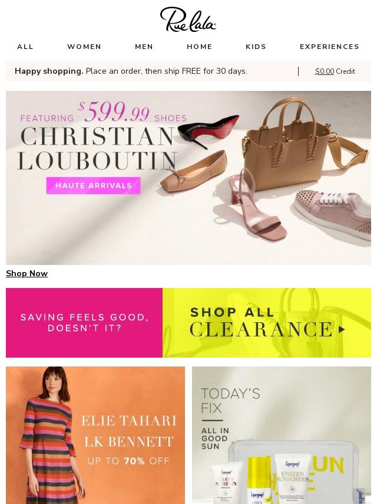
Task: Open the KIDS section
Action: 256,47
